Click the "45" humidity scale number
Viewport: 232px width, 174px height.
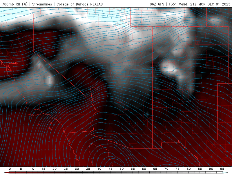pyautogui.click(x=110, y=169)
